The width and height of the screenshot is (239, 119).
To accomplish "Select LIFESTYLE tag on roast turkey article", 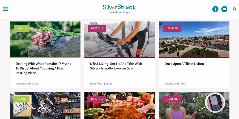I will pyautogui.click(x=97, y=99).
